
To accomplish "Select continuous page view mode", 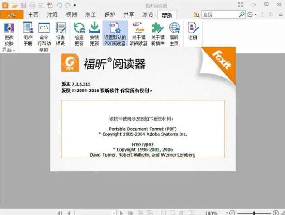I will pos(172,213).
